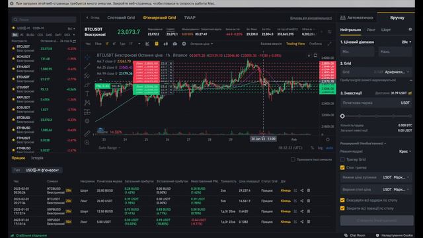End the BTCBUSD grid with Кінець

click(286, 190)
